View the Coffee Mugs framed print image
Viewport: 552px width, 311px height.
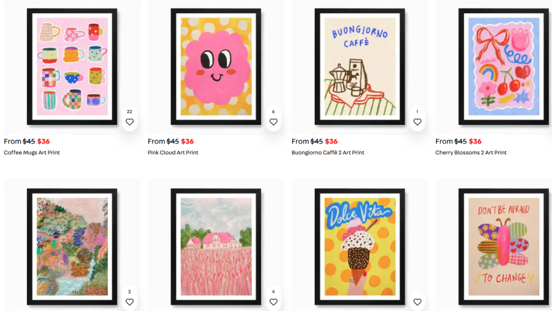[x=72, y=67]
